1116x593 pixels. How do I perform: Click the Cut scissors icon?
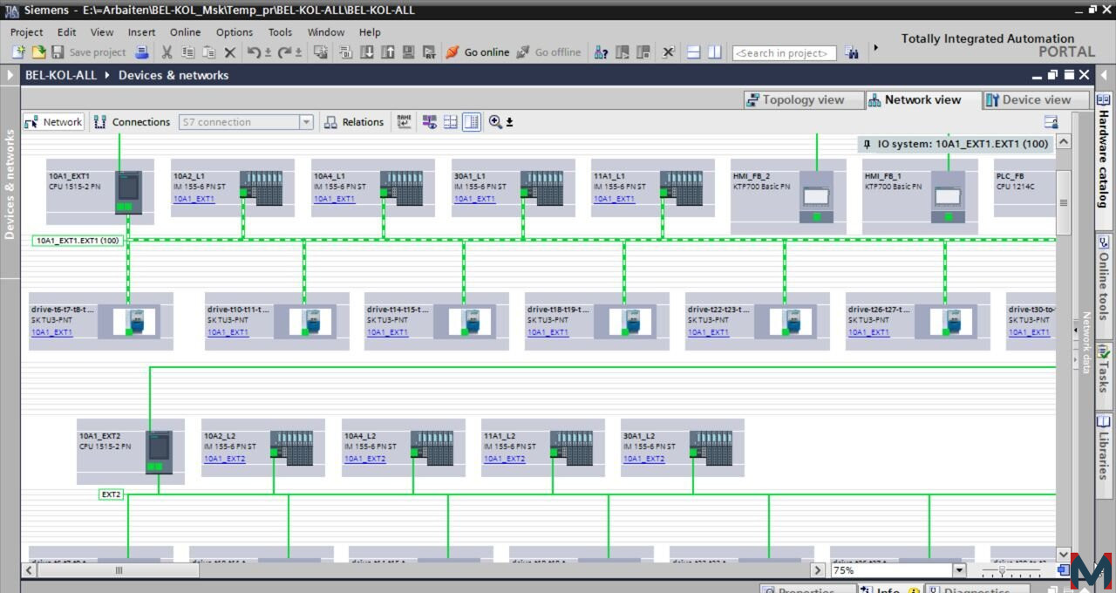coord(167,52)
